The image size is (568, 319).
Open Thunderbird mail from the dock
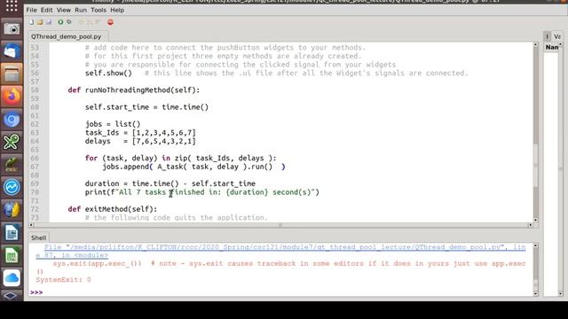pyautogui.click(x=12, y=51)
